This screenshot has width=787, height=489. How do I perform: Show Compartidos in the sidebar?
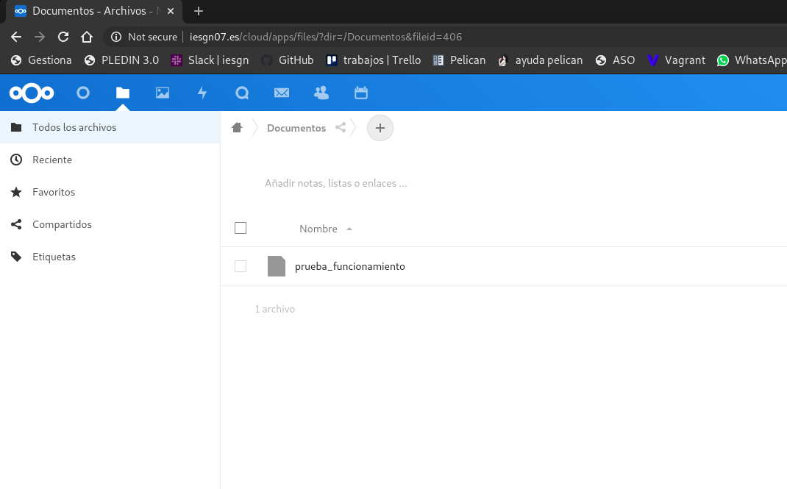click(62, 224)
